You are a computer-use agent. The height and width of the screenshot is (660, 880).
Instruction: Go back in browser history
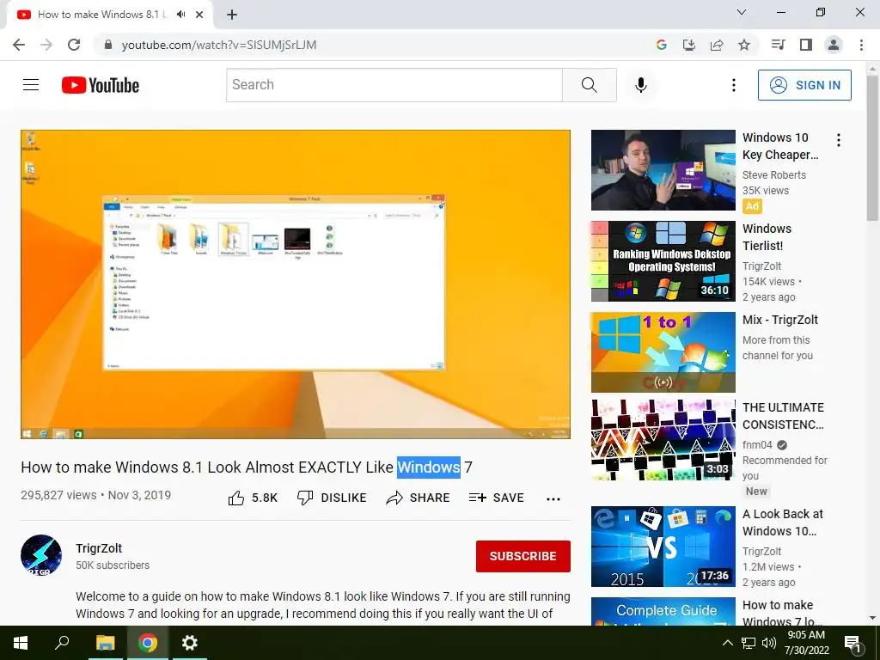pos(19,45)
